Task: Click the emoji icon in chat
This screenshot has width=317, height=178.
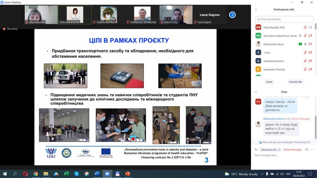Action: (x=307, y=150)
